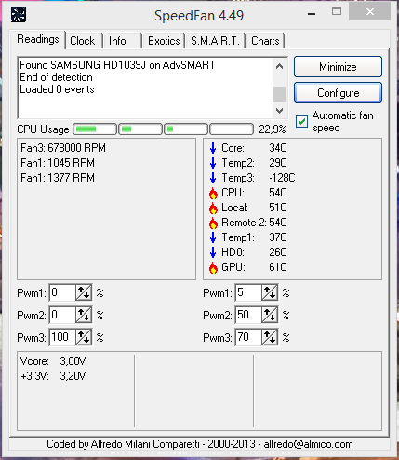Click the 'End of detection' log line

point(56,77)
